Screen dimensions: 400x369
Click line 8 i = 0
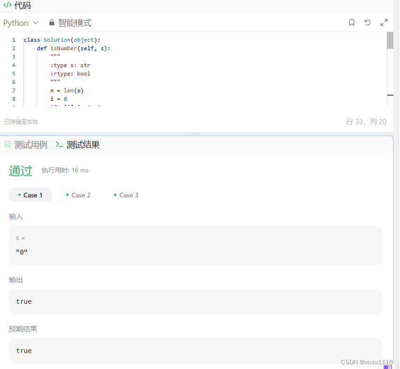(59, 99)
